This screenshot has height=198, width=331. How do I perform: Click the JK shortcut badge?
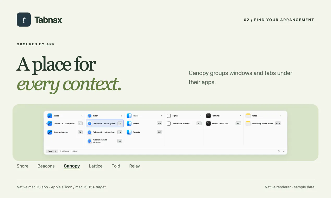[x=80, y=132]
